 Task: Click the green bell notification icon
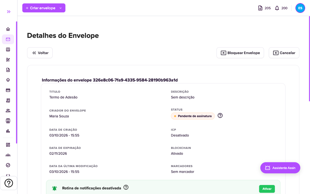pyautogui.click(x=54, y=188)
